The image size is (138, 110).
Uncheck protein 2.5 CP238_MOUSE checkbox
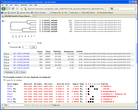point(5,66)
